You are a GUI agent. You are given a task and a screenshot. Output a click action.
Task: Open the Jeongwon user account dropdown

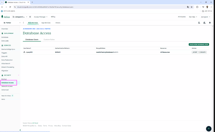tap(205, 17)
